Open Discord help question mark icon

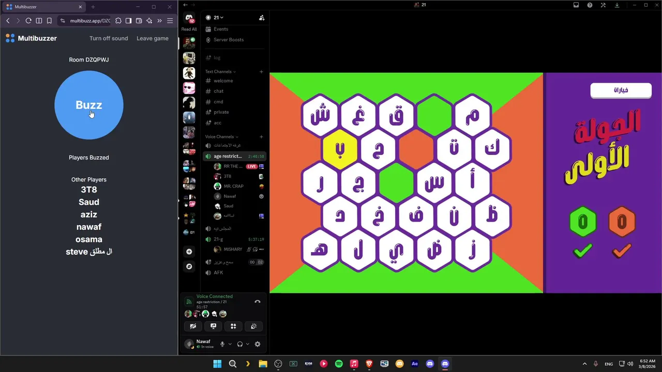(590, 5)
